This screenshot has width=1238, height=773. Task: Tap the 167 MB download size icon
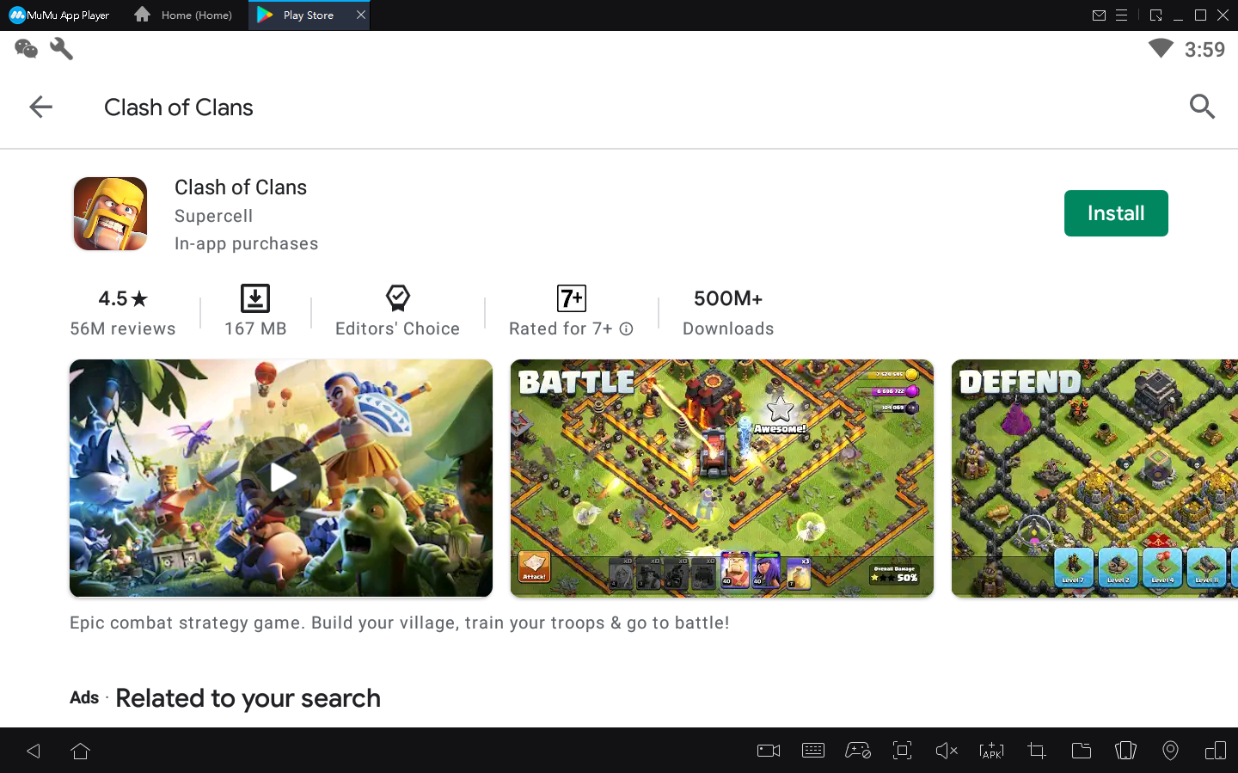(x=254, y=298)
